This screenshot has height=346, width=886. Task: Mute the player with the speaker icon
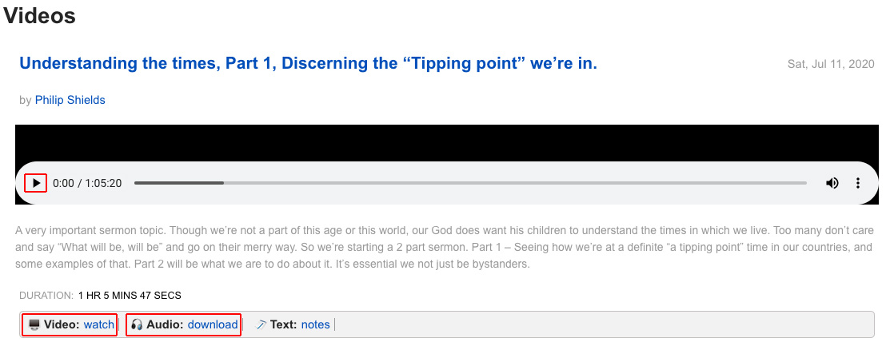pos(832,183)
